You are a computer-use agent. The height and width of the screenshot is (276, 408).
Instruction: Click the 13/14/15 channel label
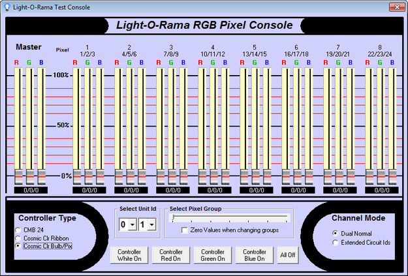tap(255, 54)
